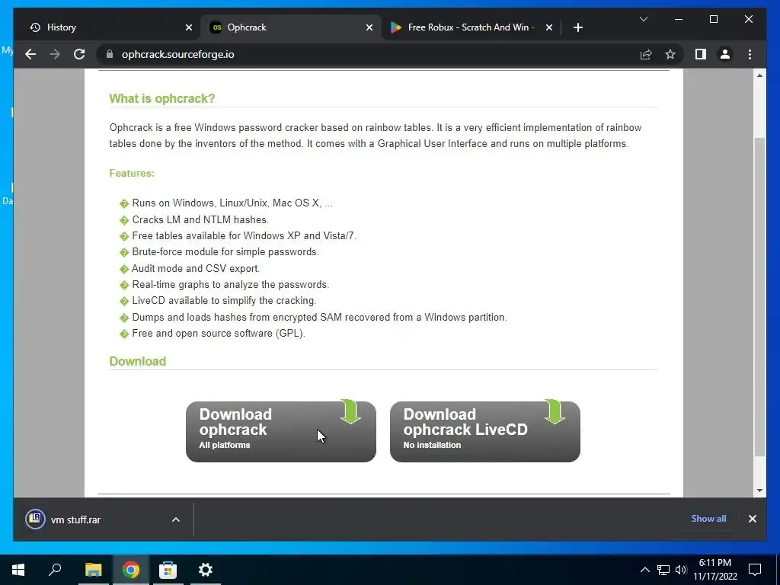780x585 pixels.
Task: Click the 'Download' section heading
Action: click(138, 361)
